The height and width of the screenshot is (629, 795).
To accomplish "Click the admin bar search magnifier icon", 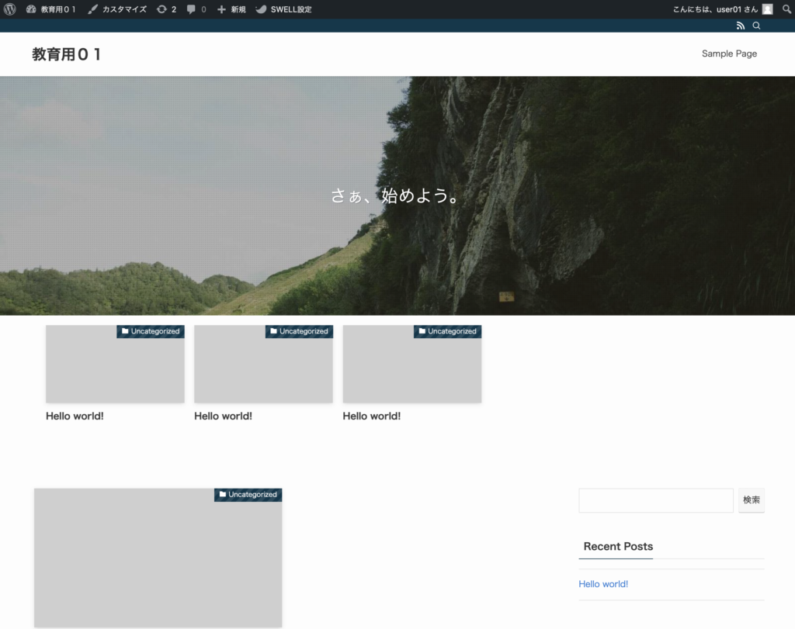I will coord(787,9).
